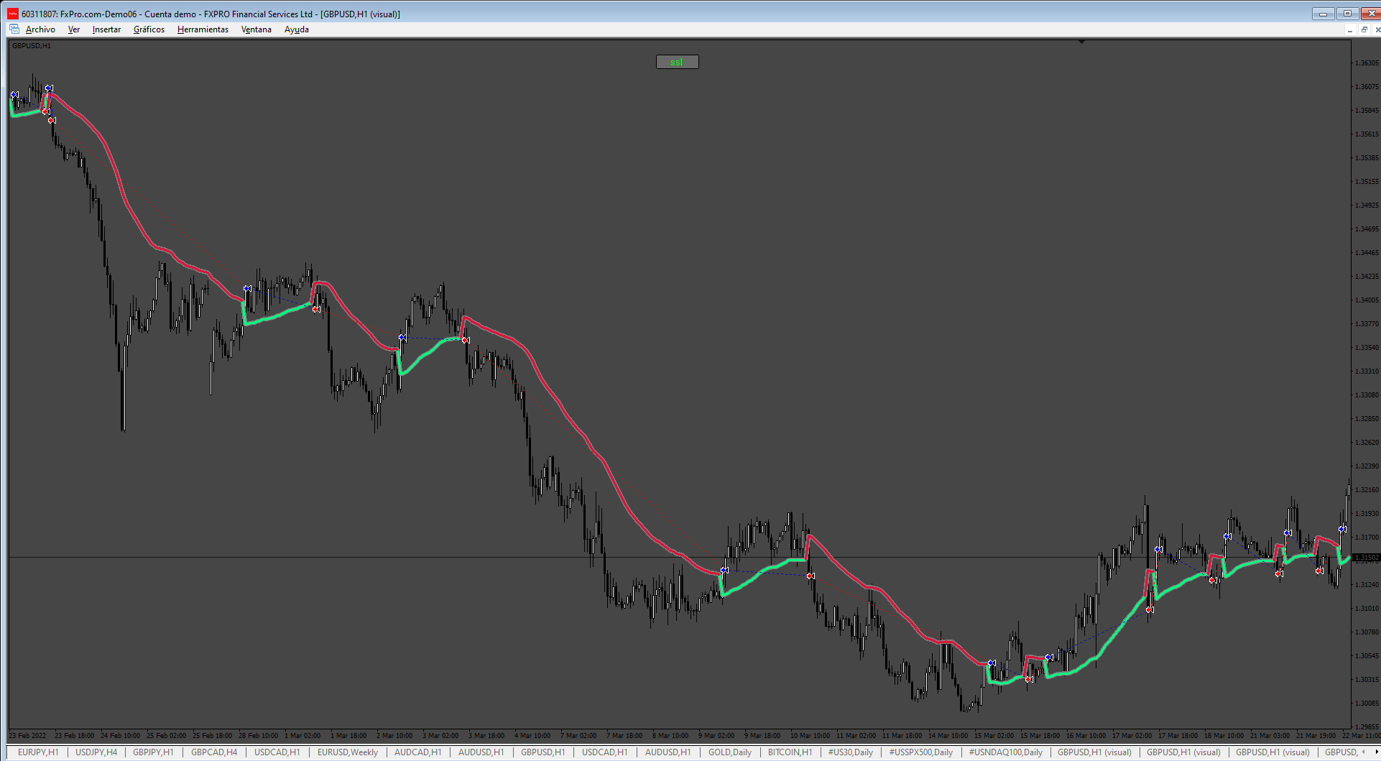Click the ssl indicator button on the chart

point(677,62)
